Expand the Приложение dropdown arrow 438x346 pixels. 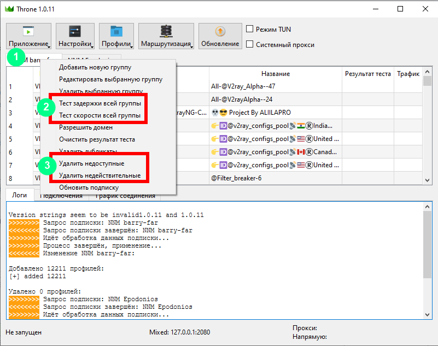click(x=49, y=45)
